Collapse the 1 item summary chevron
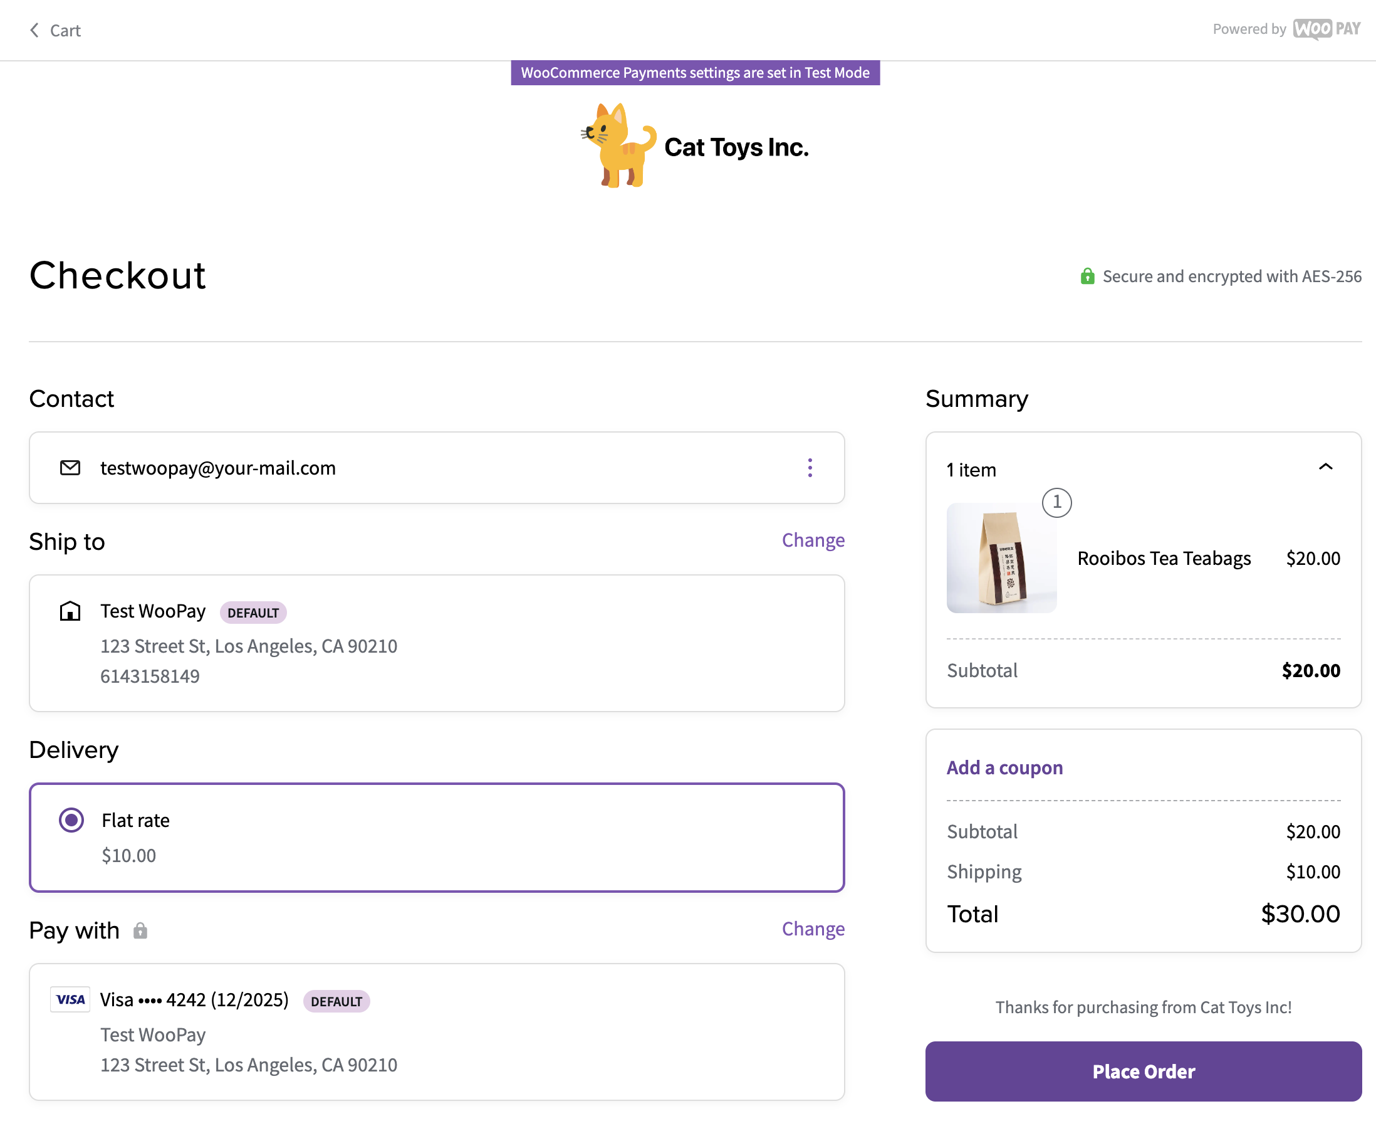The height and width of the screenshot is (1121, 1376). click(x=1325, y=467)
